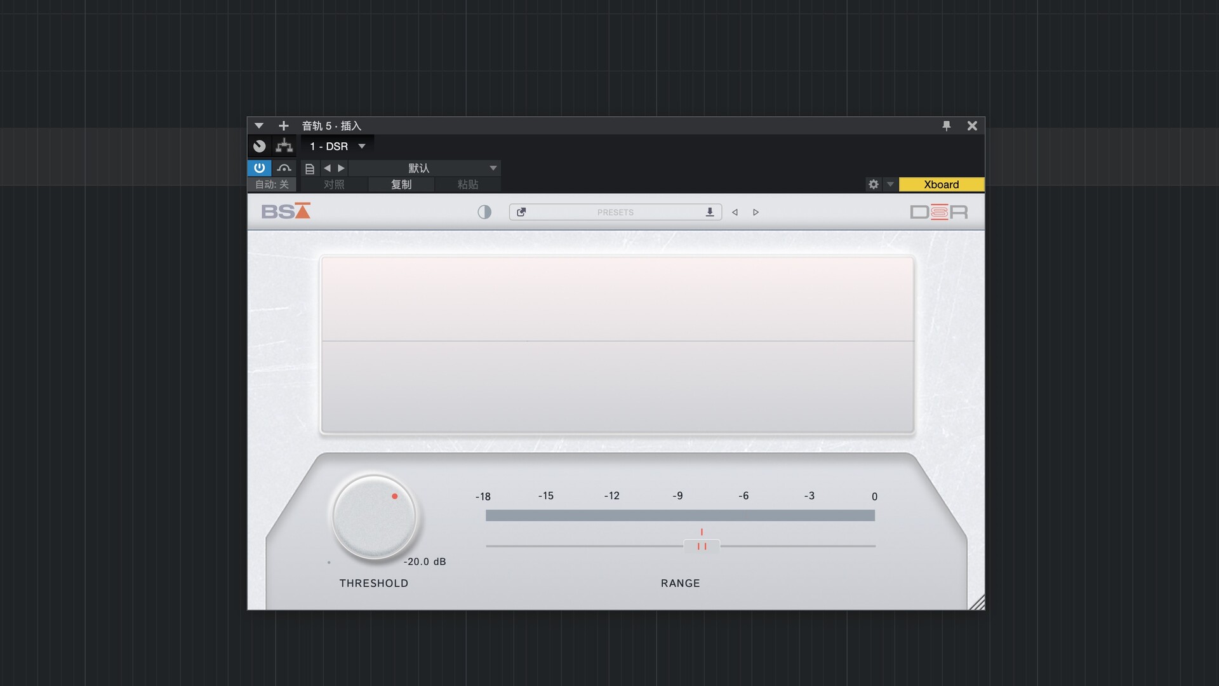Go to next plugin preset arrow
This screenshot has height=686, width=1219.
[756, 212]
